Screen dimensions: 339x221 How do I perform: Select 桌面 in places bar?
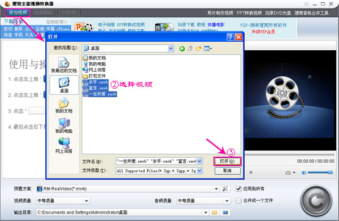(64, 85)
